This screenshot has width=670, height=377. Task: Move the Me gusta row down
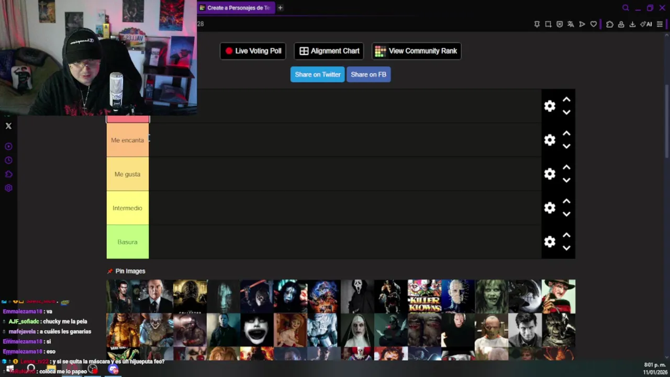click(566, 180)
